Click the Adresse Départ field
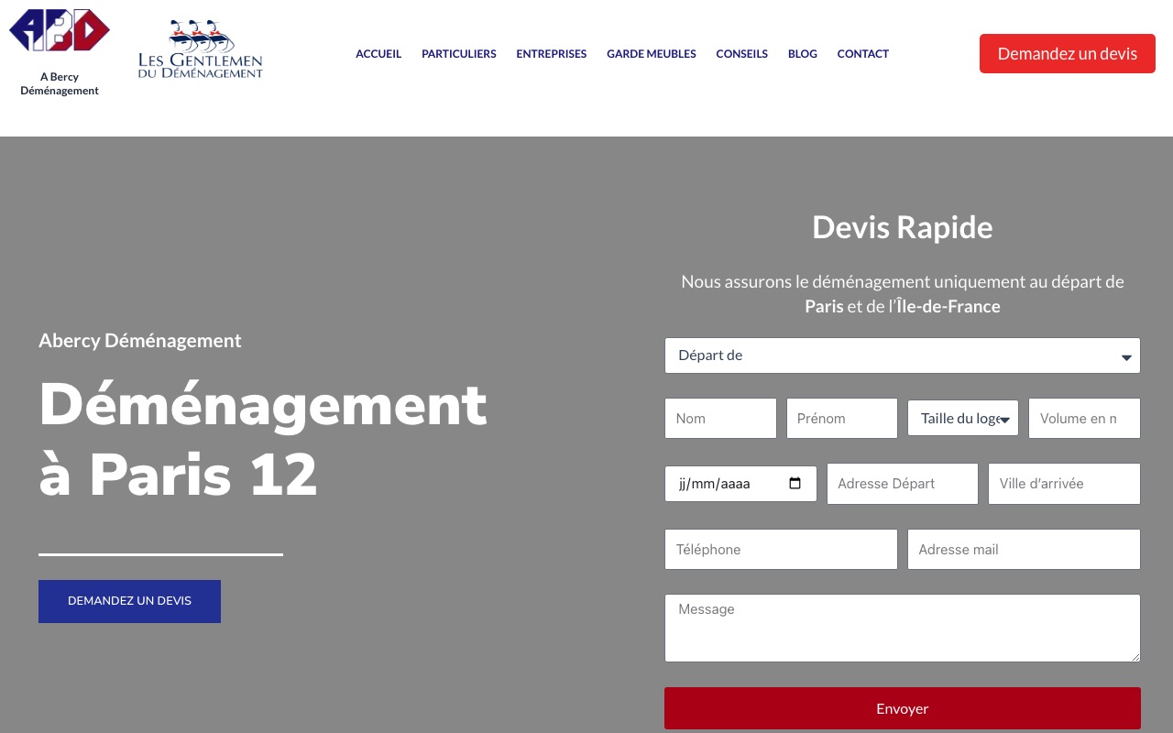 pyautogui.click(x=903, y=483)
